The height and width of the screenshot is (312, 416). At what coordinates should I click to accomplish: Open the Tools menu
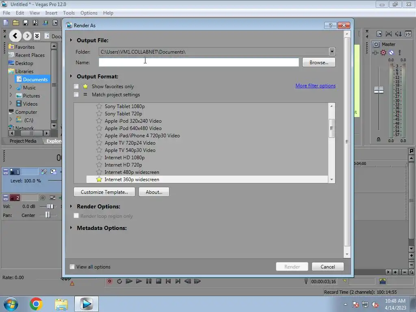[69, 13]
